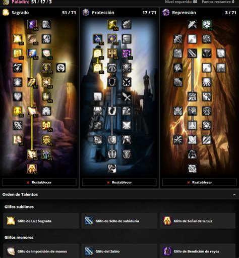This screenshot has width=239, height=258.
Task: Reset the Protección tree with Restablecer
Action: (119, 182)
